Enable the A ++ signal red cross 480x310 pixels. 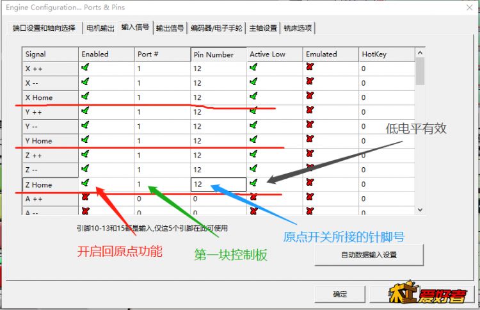pos(85,197)
